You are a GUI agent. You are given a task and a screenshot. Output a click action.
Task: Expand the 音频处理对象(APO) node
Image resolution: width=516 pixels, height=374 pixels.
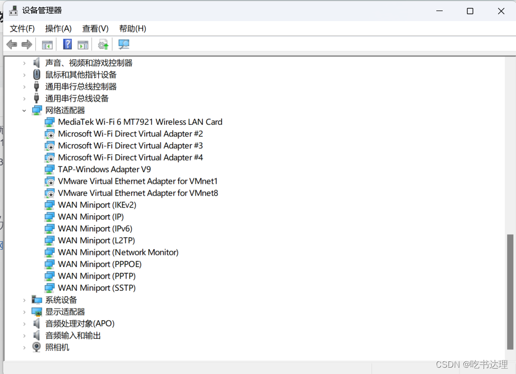point(24,324)
